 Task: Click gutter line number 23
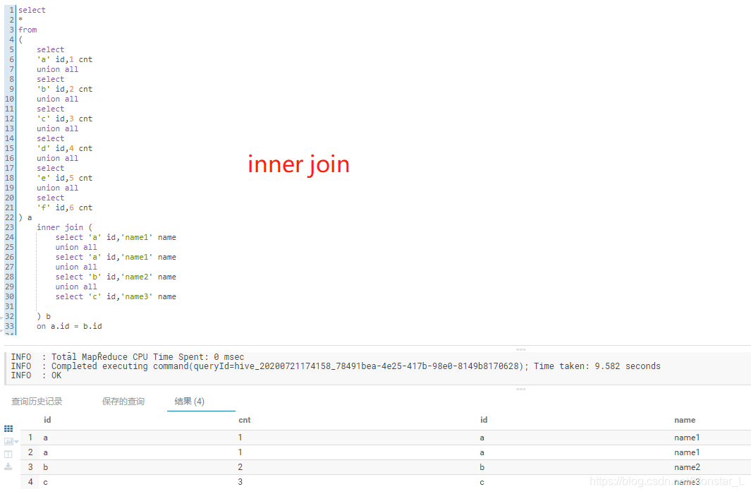pos(10,228)
